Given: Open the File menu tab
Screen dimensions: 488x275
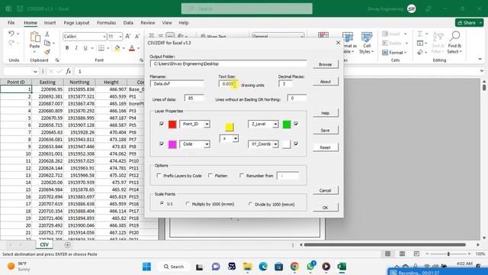Looking at the screenshot, I should click(11, 23).
